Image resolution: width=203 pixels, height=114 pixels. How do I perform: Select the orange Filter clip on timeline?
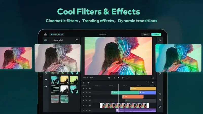pyautogui.click(x=133, y=97)
